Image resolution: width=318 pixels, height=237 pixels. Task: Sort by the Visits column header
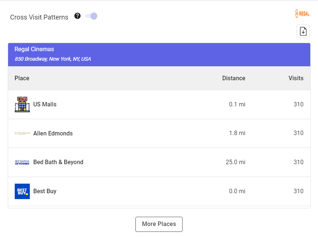[x=296, y=78]
